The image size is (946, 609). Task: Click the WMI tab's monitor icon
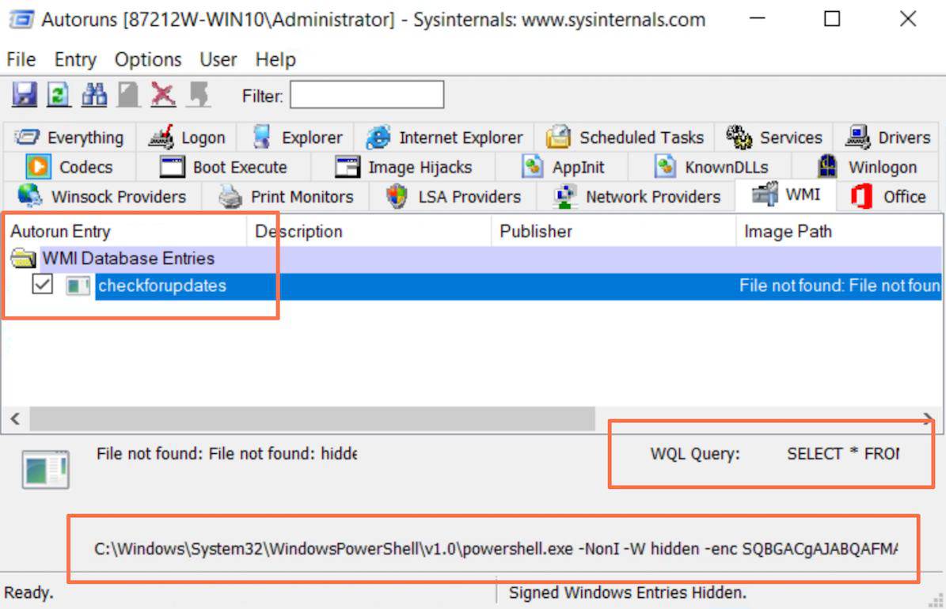pos(766,192)
